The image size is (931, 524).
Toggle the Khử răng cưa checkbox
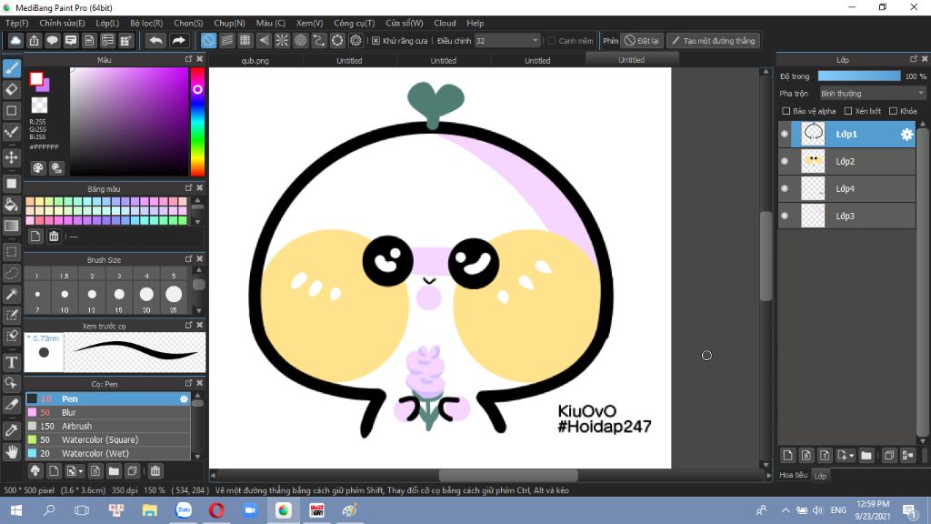pos(375,41)
